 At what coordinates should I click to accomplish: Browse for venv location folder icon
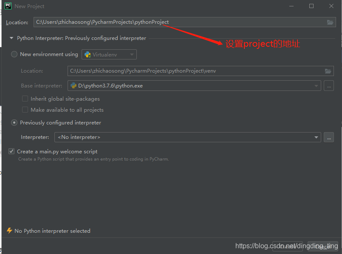click(x=328, y=71)
